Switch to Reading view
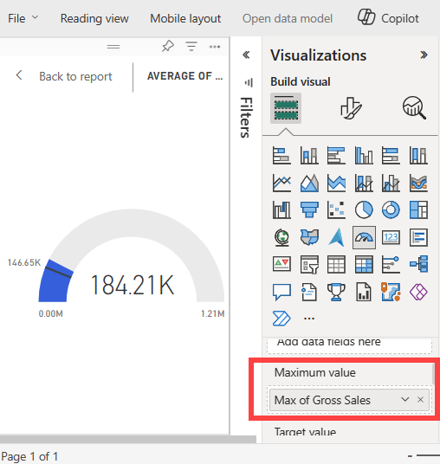 coord(94,19)
